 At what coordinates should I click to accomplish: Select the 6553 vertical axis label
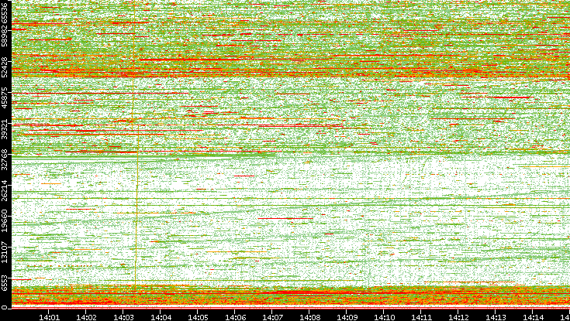point(5,282)
